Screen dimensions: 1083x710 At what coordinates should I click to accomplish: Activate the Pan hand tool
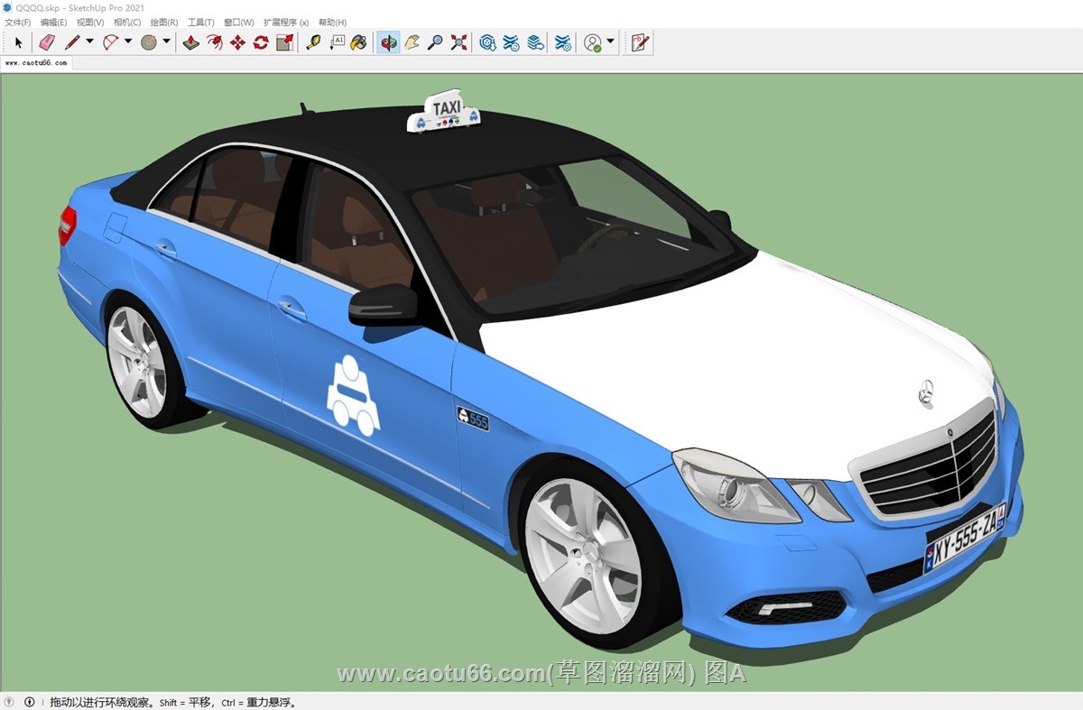[412, 42]
